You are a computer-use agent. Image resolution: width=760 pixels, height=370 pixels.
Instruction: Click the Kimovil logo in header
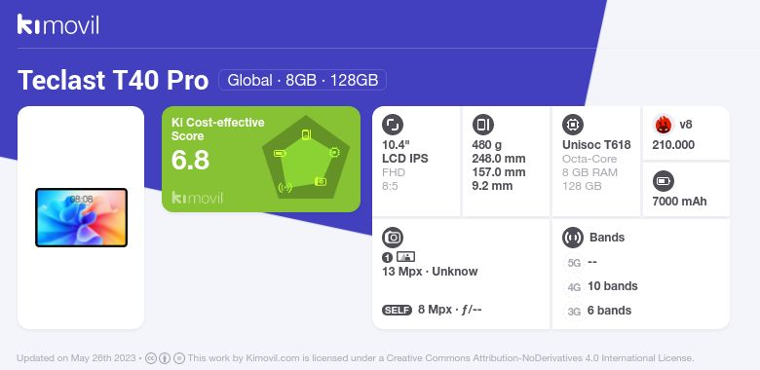58,24
